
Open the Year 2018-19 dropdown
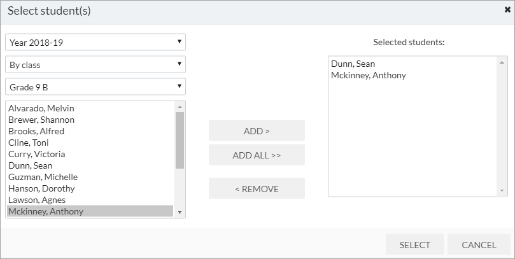click(x=95, y=43)
